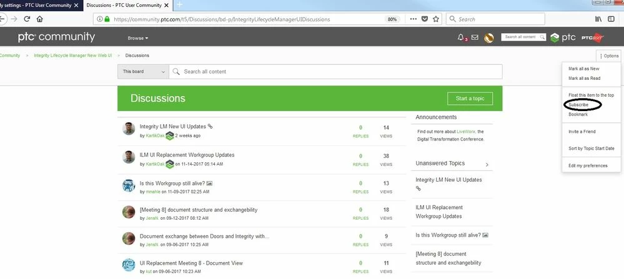Click the PTC/USER logo

pyautogui.click(x=593, y=37)
